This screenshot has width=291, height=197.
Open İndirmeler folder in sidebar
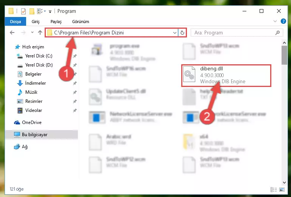click(31, 83)
